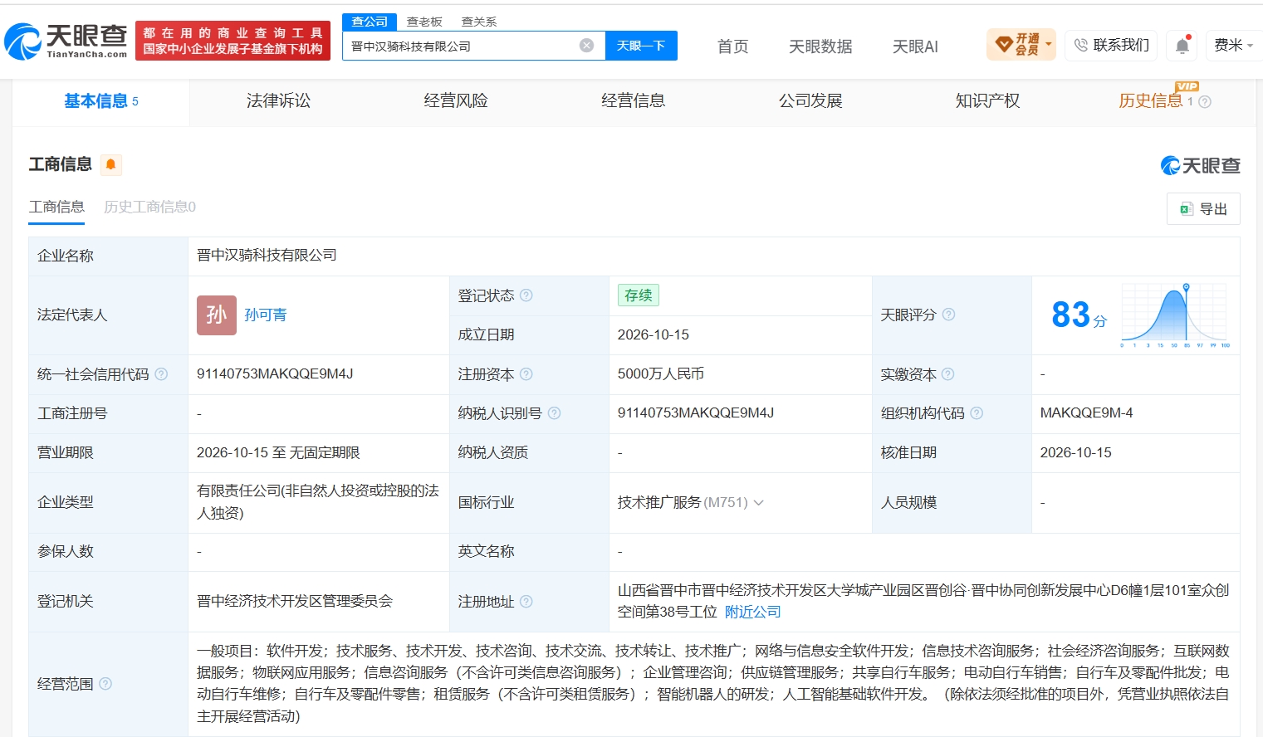Export the business info with 导出
This screenshot has width=1263, height=737.
(x=1203, y=209)
